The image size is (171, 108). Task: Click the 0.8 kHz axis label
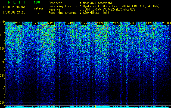click(2, 76)
